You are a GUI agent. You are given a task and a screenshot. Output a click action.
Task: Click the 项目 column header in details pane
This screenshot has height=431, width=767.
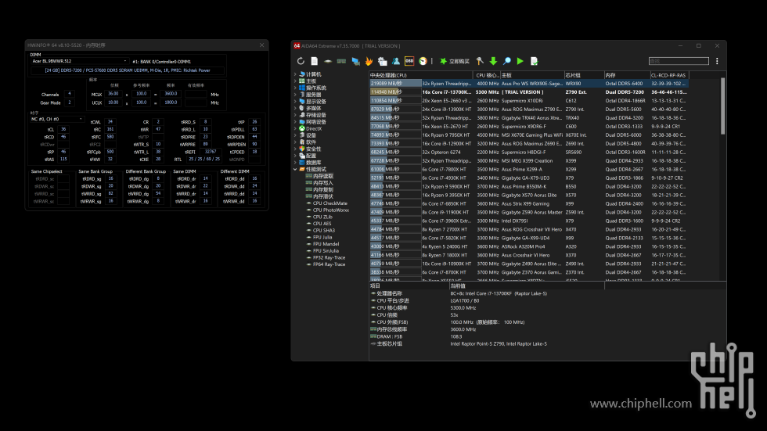409,286
